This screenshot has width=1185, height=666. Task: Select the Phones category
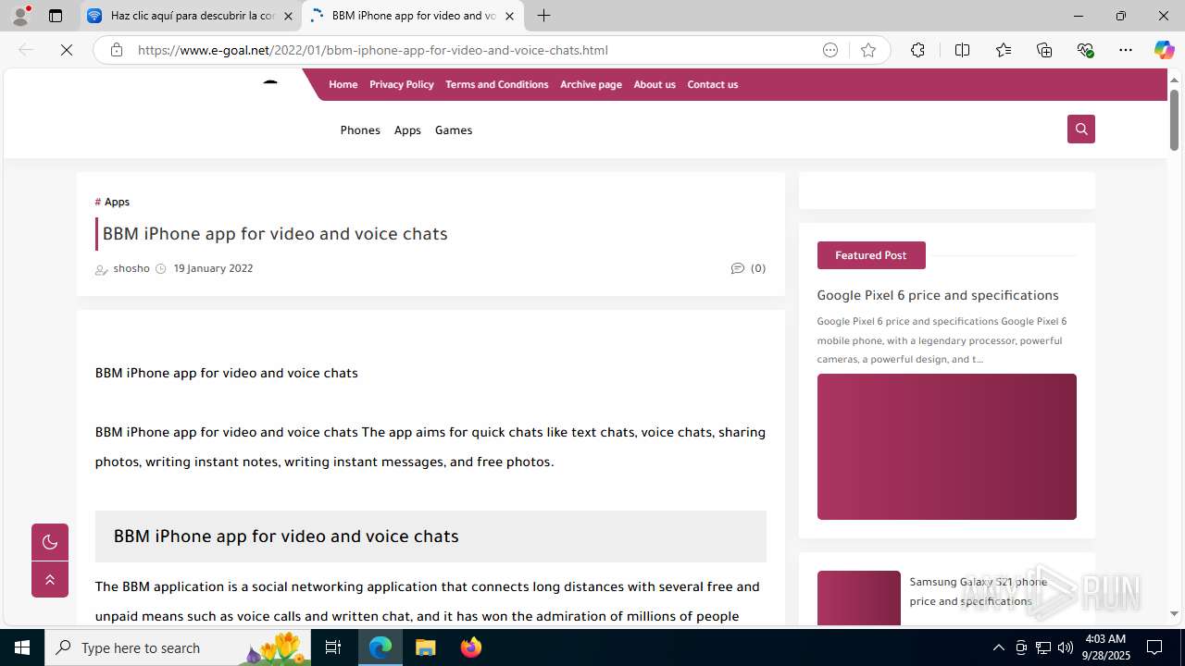(360, 130)
